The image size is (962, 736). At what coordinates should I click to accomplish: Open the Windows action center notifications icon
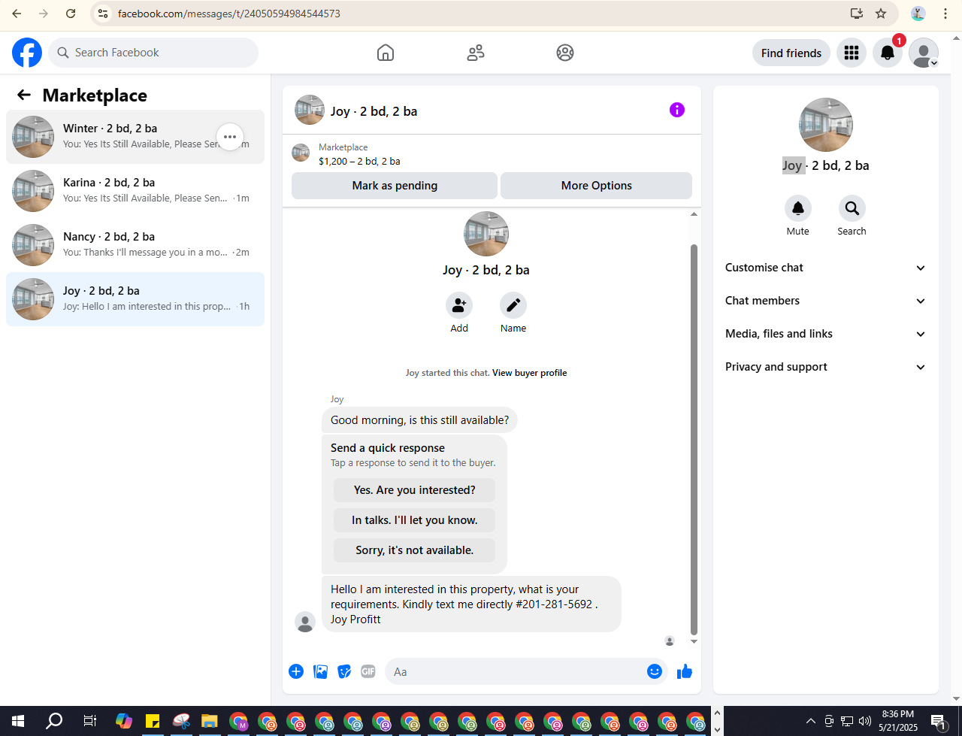(x=939, y=722)
